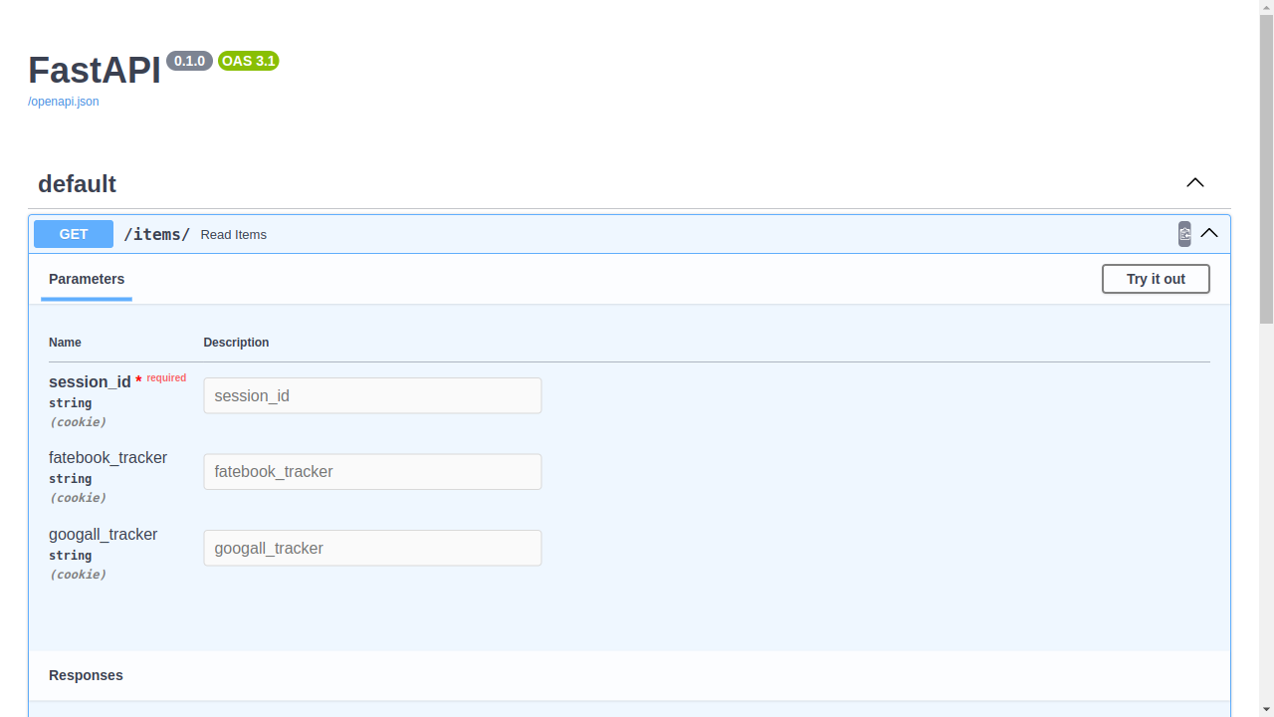Click the Read Items summary text

(234, 235)
